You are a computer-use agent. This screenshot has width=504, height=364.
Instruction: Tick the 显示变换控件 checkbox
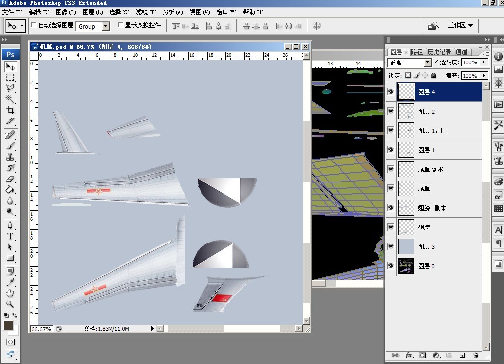pos(120,25)
